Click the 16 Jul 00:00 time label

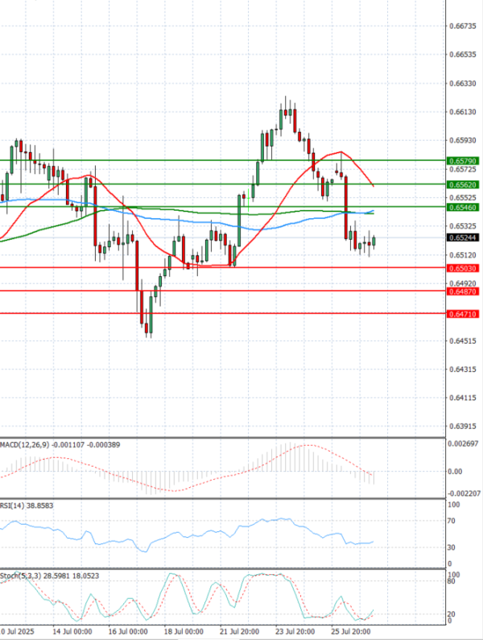pos(128,632)
